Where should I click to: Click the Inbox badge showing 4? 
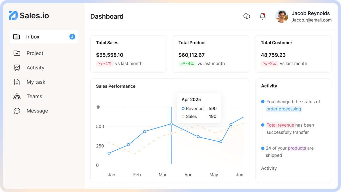point(72,37)
